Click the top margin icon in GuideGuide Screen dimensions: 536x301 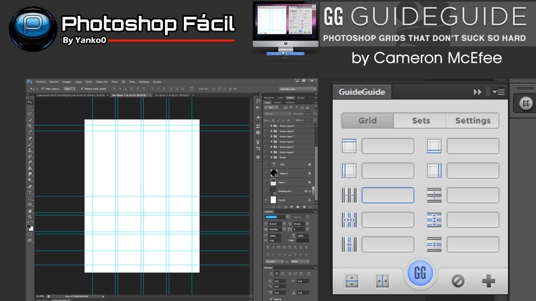point(349,146)
